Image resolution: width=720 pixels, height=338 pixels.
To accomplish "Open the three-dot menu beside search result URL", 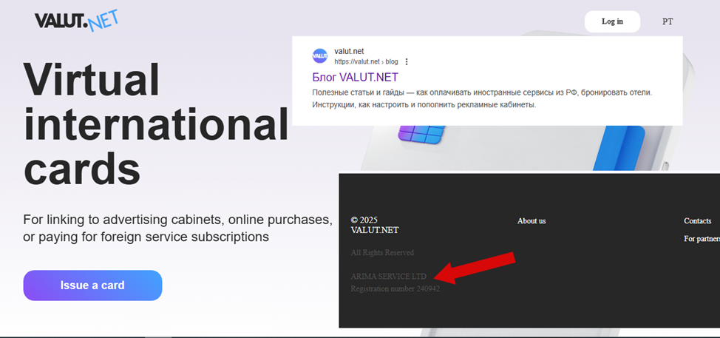I will click(407, 61).
